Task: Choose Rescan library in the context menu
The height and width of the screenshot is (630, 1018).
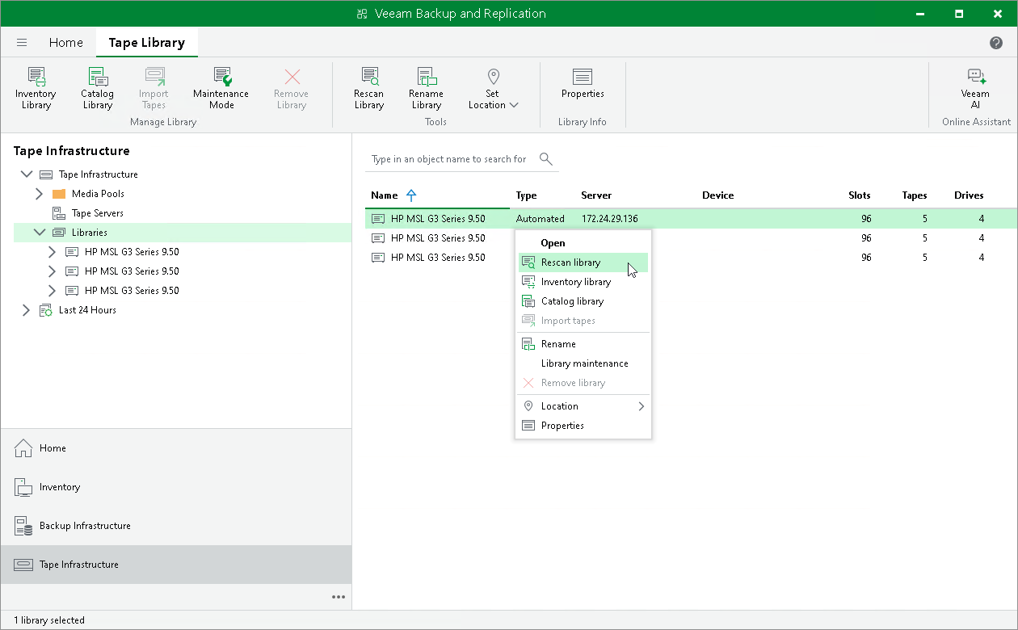Action: pyautogui.click(x=583, y=262)
